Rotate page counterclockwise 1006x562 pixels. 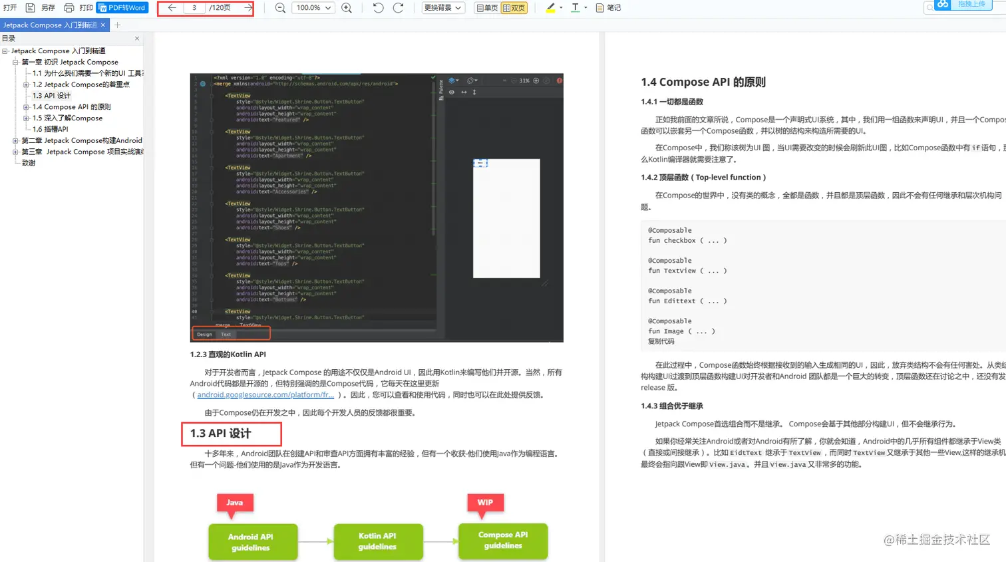[378, 8]
